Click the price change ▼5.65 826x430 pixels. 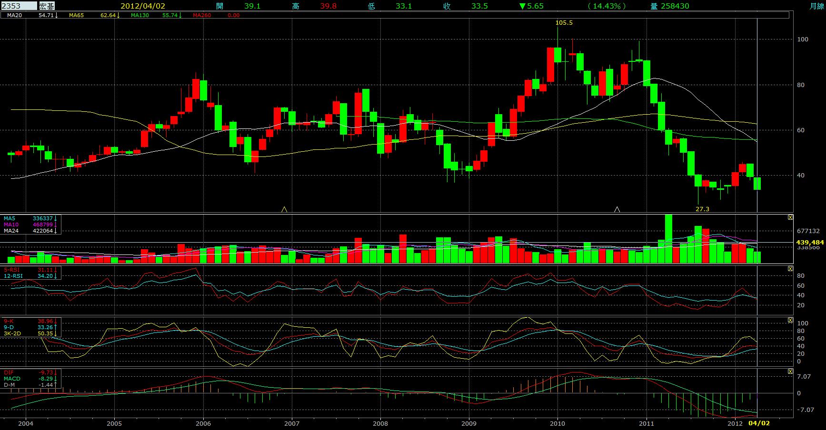[531, 6]
